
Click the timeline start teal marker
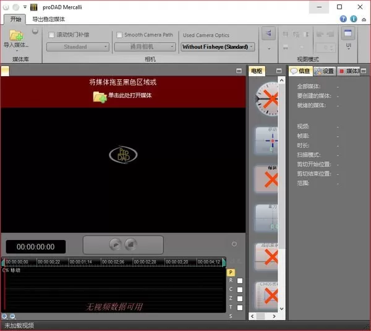(x=3, y=262)
